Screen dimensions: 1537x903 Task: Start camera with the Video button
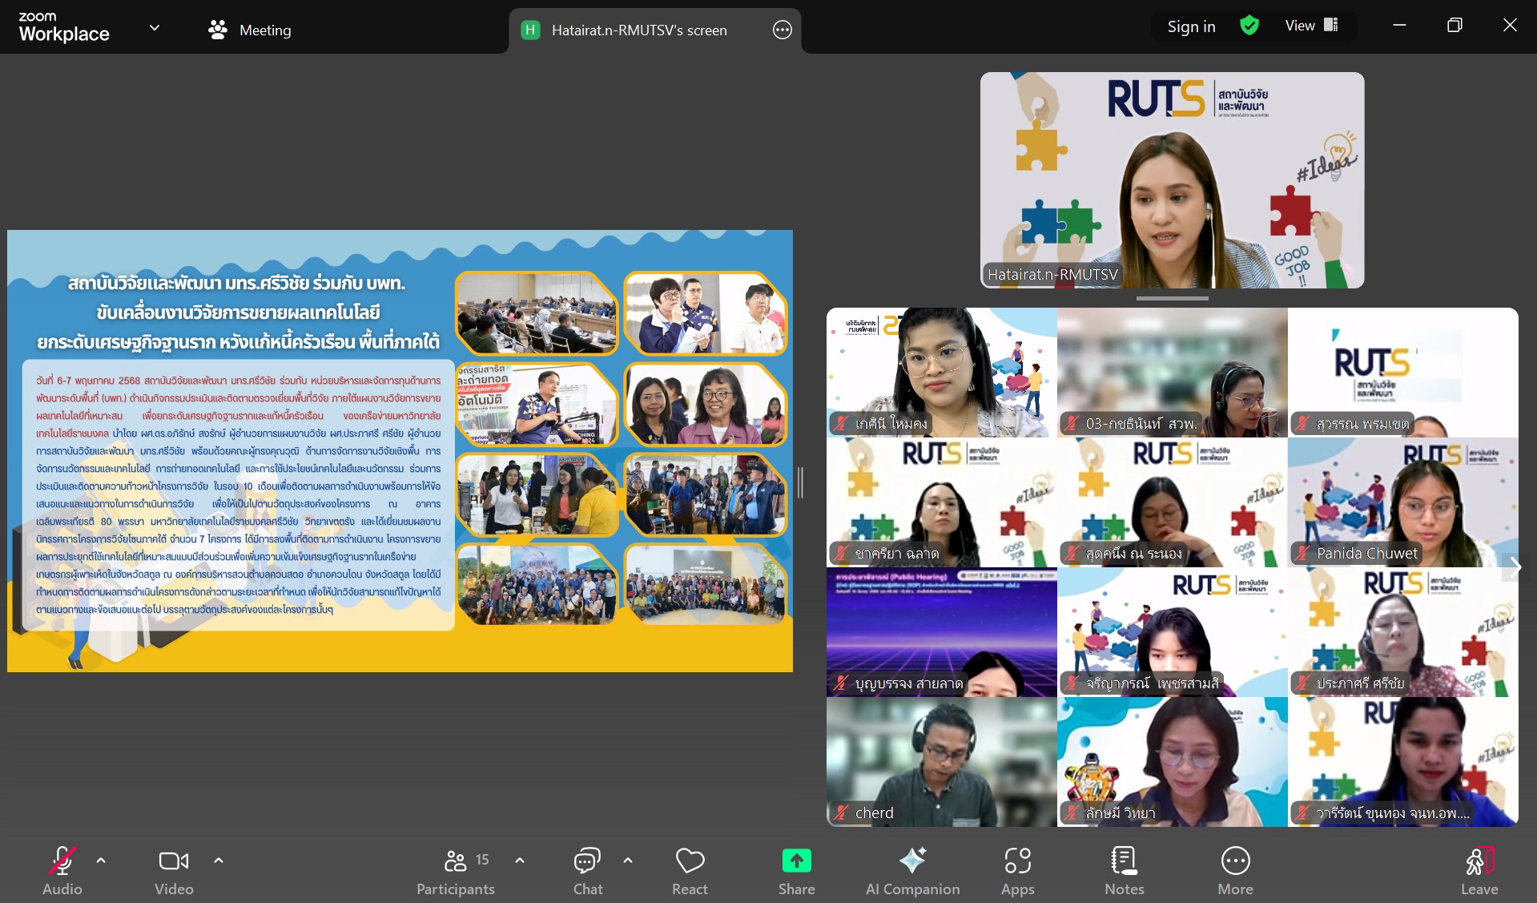[174, 871]
